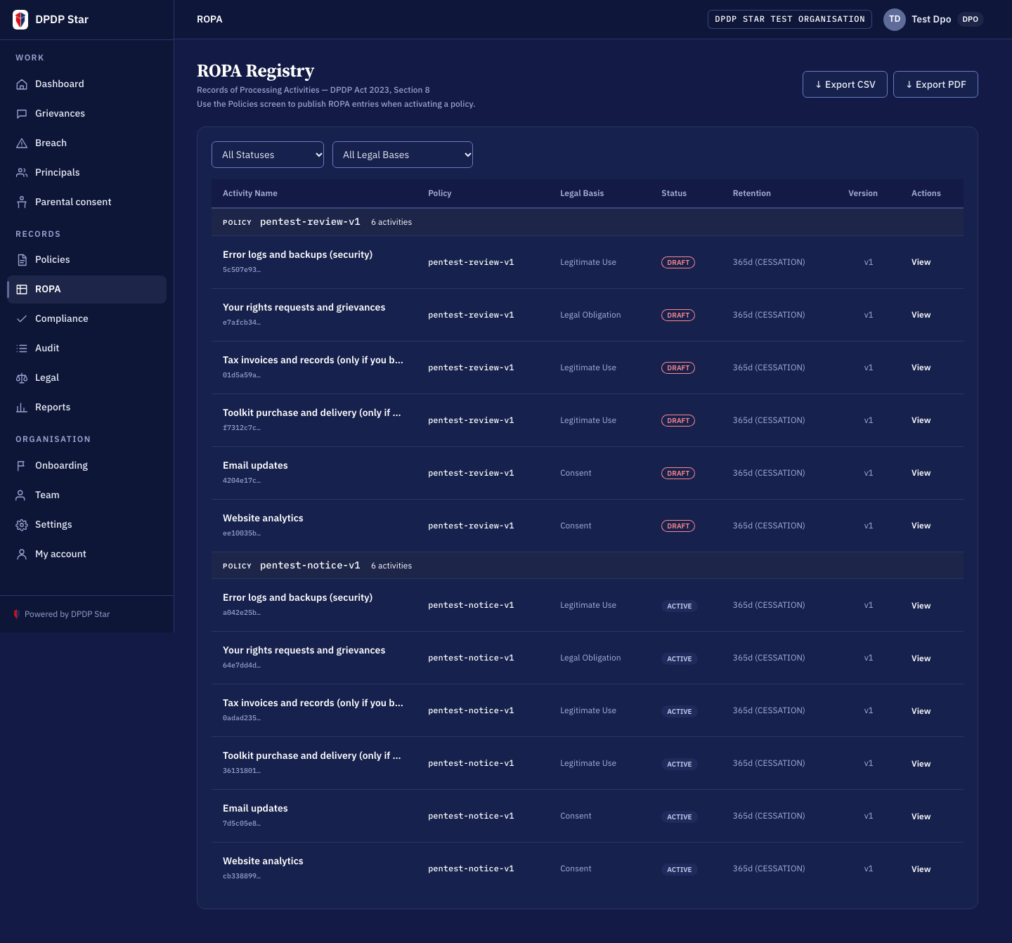Click the Parental consent icon
This screenshot has width=1012, height=943.
(x=22, y=202)
